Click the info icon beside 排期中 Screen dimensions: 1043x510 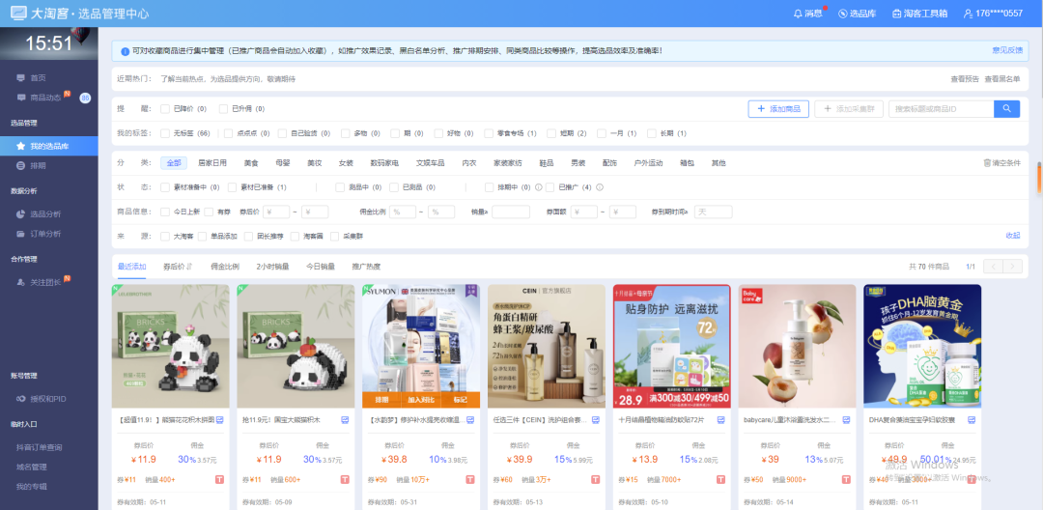click(x=538, y=187)
